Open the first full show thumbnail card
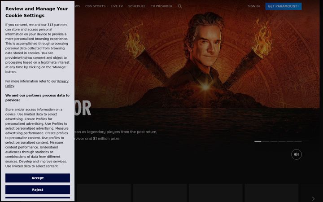The width and height of the screenshot is (323, 202). [104, 193]
